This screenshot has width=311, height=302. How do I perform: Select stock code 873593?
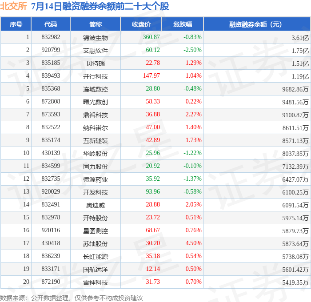[51, 115]
